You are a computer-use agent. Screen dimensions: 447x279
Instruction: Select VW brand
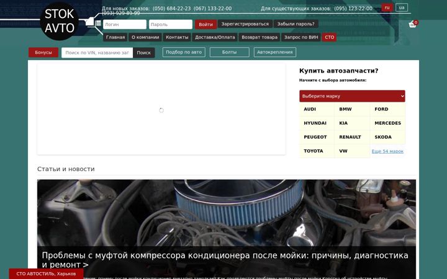click(343, 151)
